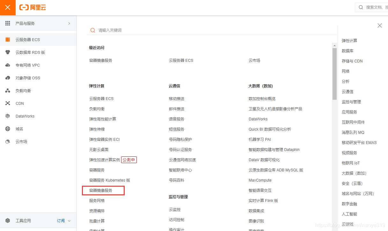Jump to 网络 category on the right

346,71
